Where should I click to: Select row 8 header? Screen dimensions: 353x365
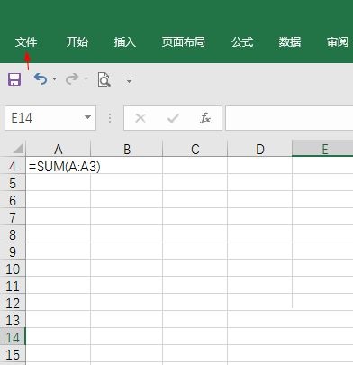pos(13,234)
